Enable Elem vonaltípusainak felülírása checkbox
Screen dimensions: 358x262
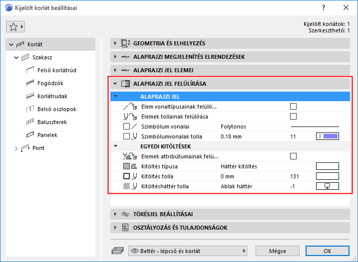pos(293,107)
